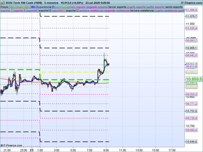This screenshot has height=152, width=203.
Task: Click the 3:00 time axis label
Action: [x=57, y=150]
